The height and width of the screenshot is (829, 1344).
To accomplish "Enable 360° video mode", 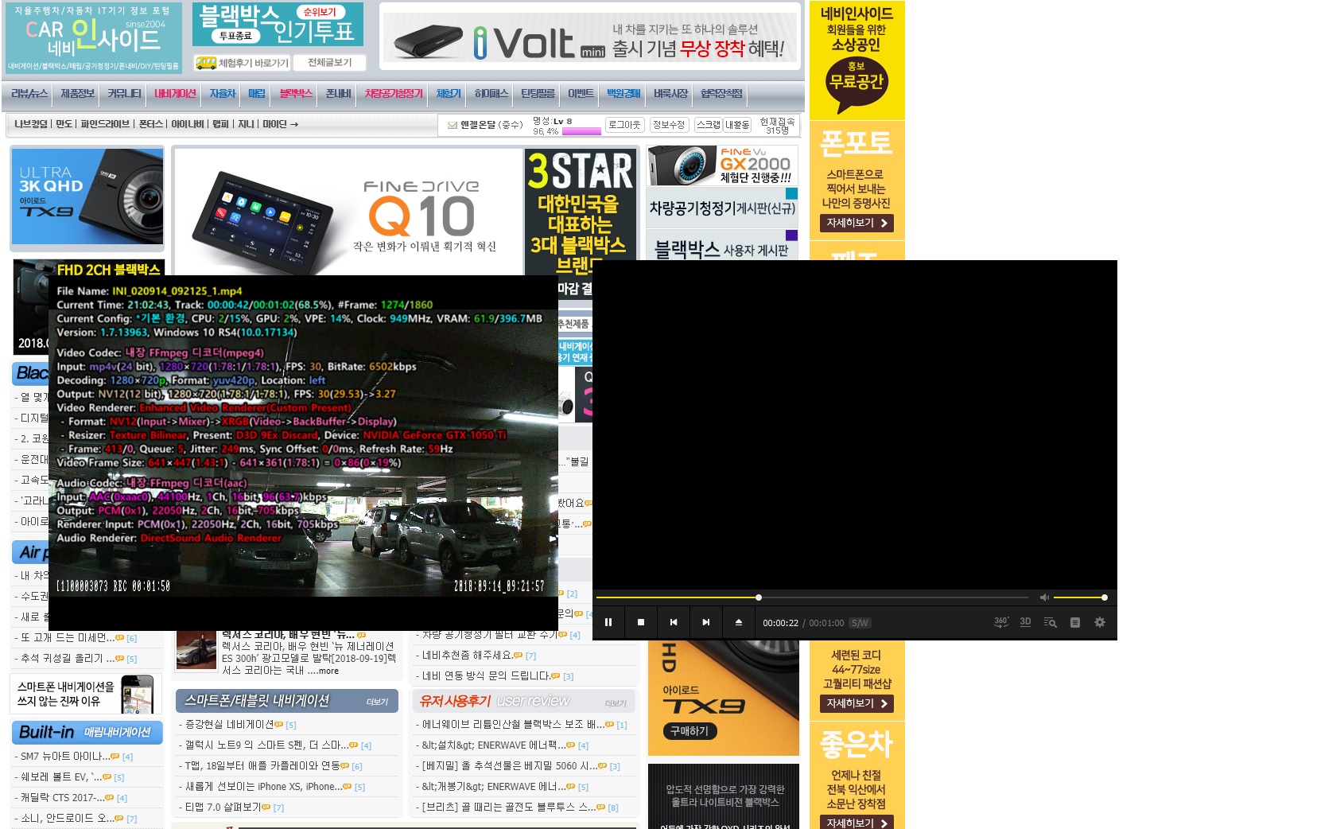I will click(1001, 622).
